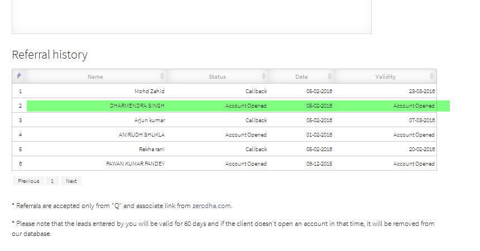Select the ANIRUDH SHUKLA referral name
Viewport: 480px width, 251px height.
[142, 134]
